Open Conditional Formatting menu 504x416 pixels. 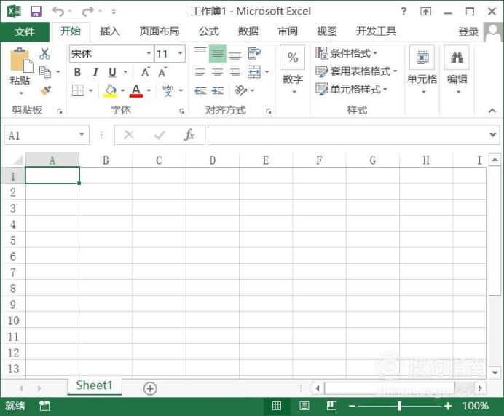347,53
